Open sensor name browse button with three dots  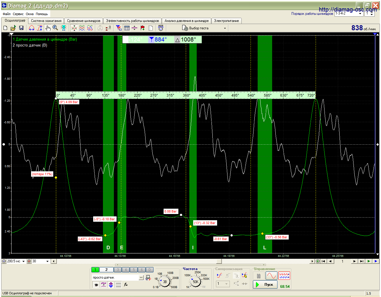[141, 278]
